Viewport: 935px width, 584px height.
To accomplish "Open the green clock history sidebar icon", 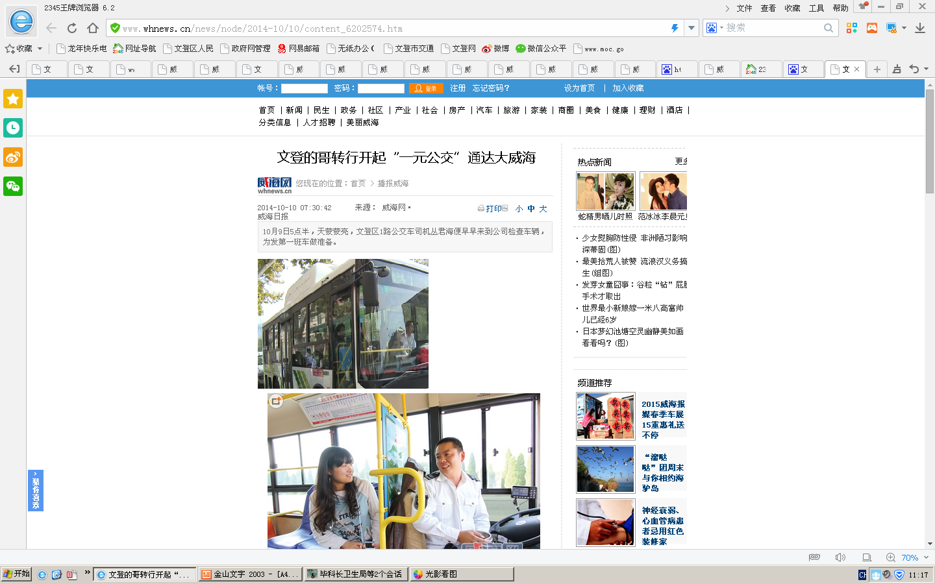I will (13, 128).
